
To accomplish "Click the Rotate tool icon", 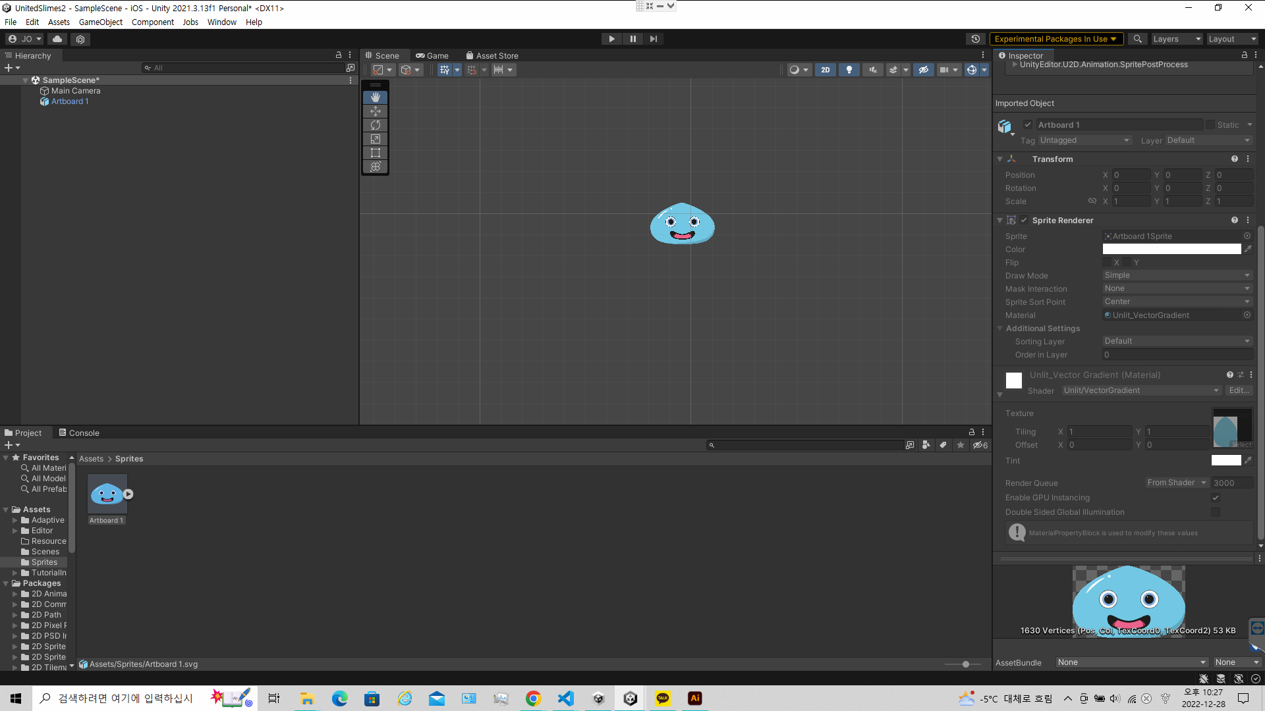I will pyautogui.click(x=374, y=124).
